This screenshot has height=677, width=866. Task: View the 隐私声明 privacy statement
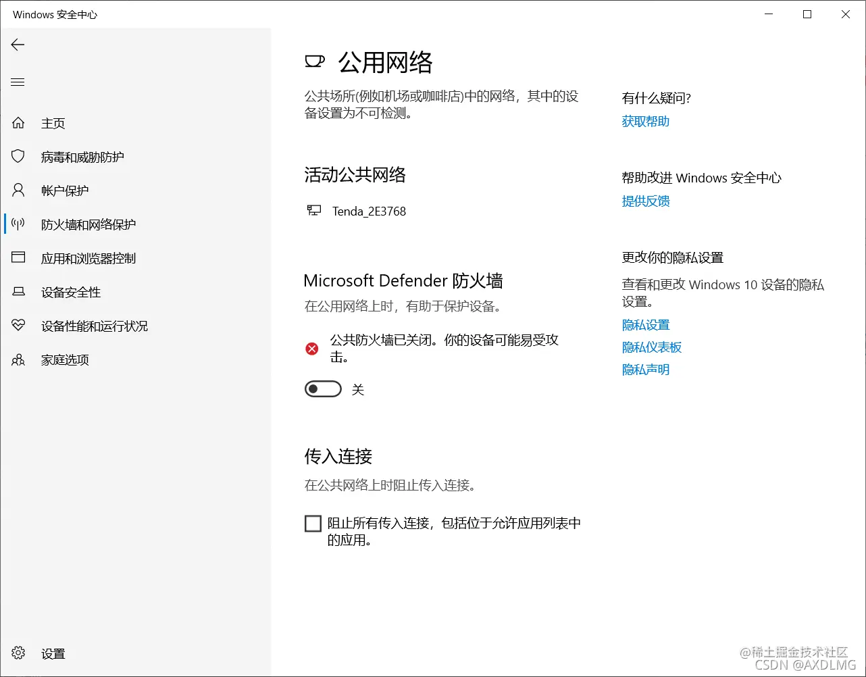pos(645,369)
